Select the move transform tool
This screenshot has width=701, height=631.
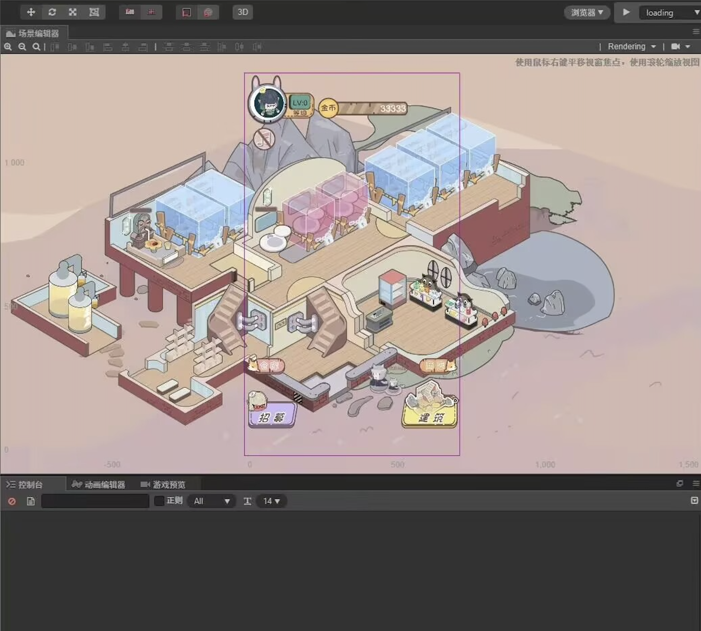pyautogui.click(x=31, y=12)
